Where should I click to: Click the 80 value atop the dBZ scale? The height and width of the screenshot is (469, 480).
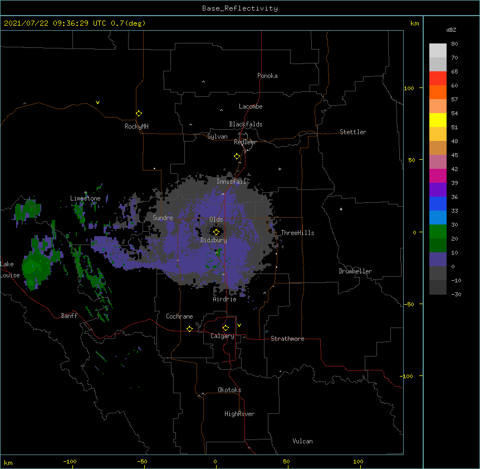[454, 44]
